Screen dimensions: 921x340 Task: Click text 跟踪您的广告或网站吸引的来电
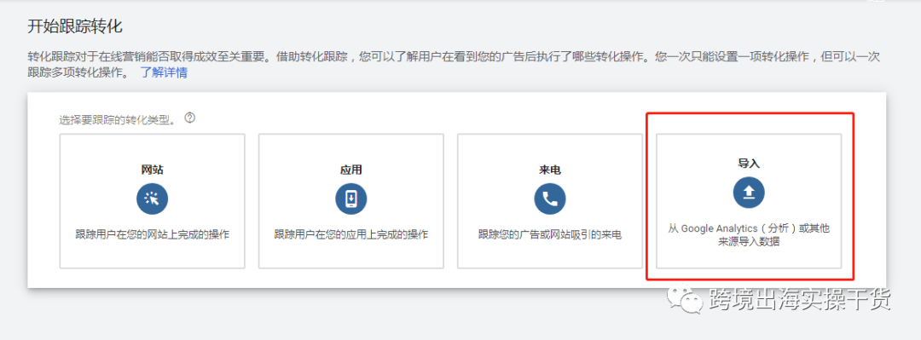[550, 235]
